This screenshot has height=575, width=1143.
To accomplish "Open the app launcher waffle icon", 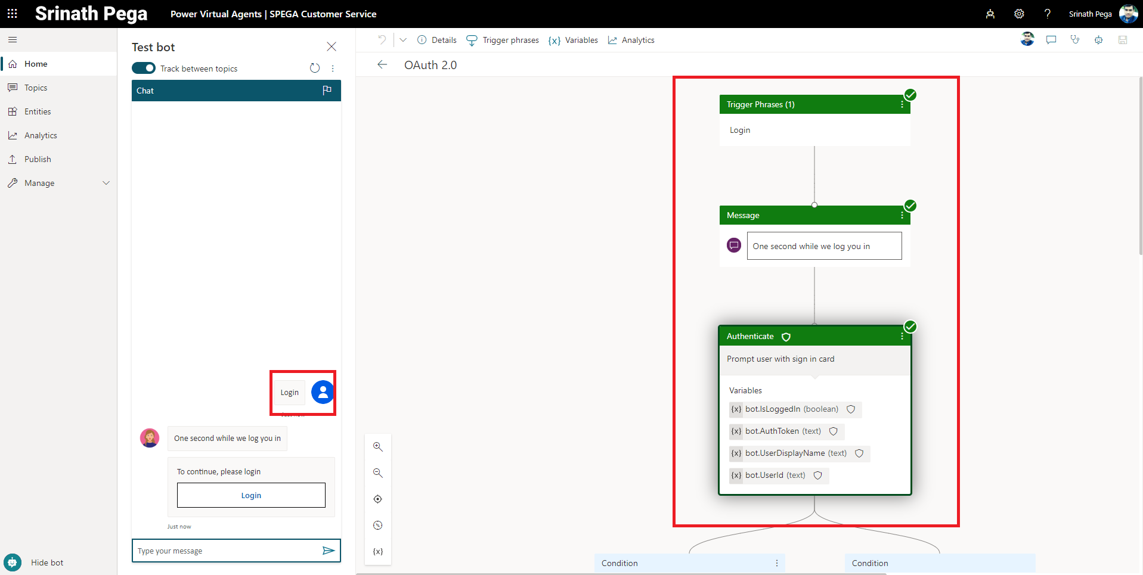I will [13, 14].
